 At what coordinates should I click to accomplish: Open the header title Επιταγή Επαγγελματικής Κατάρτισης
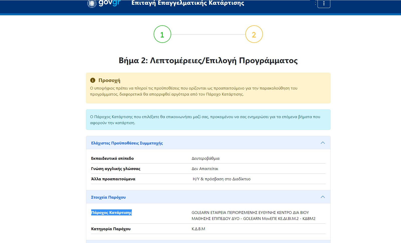(x=187, y=4)
